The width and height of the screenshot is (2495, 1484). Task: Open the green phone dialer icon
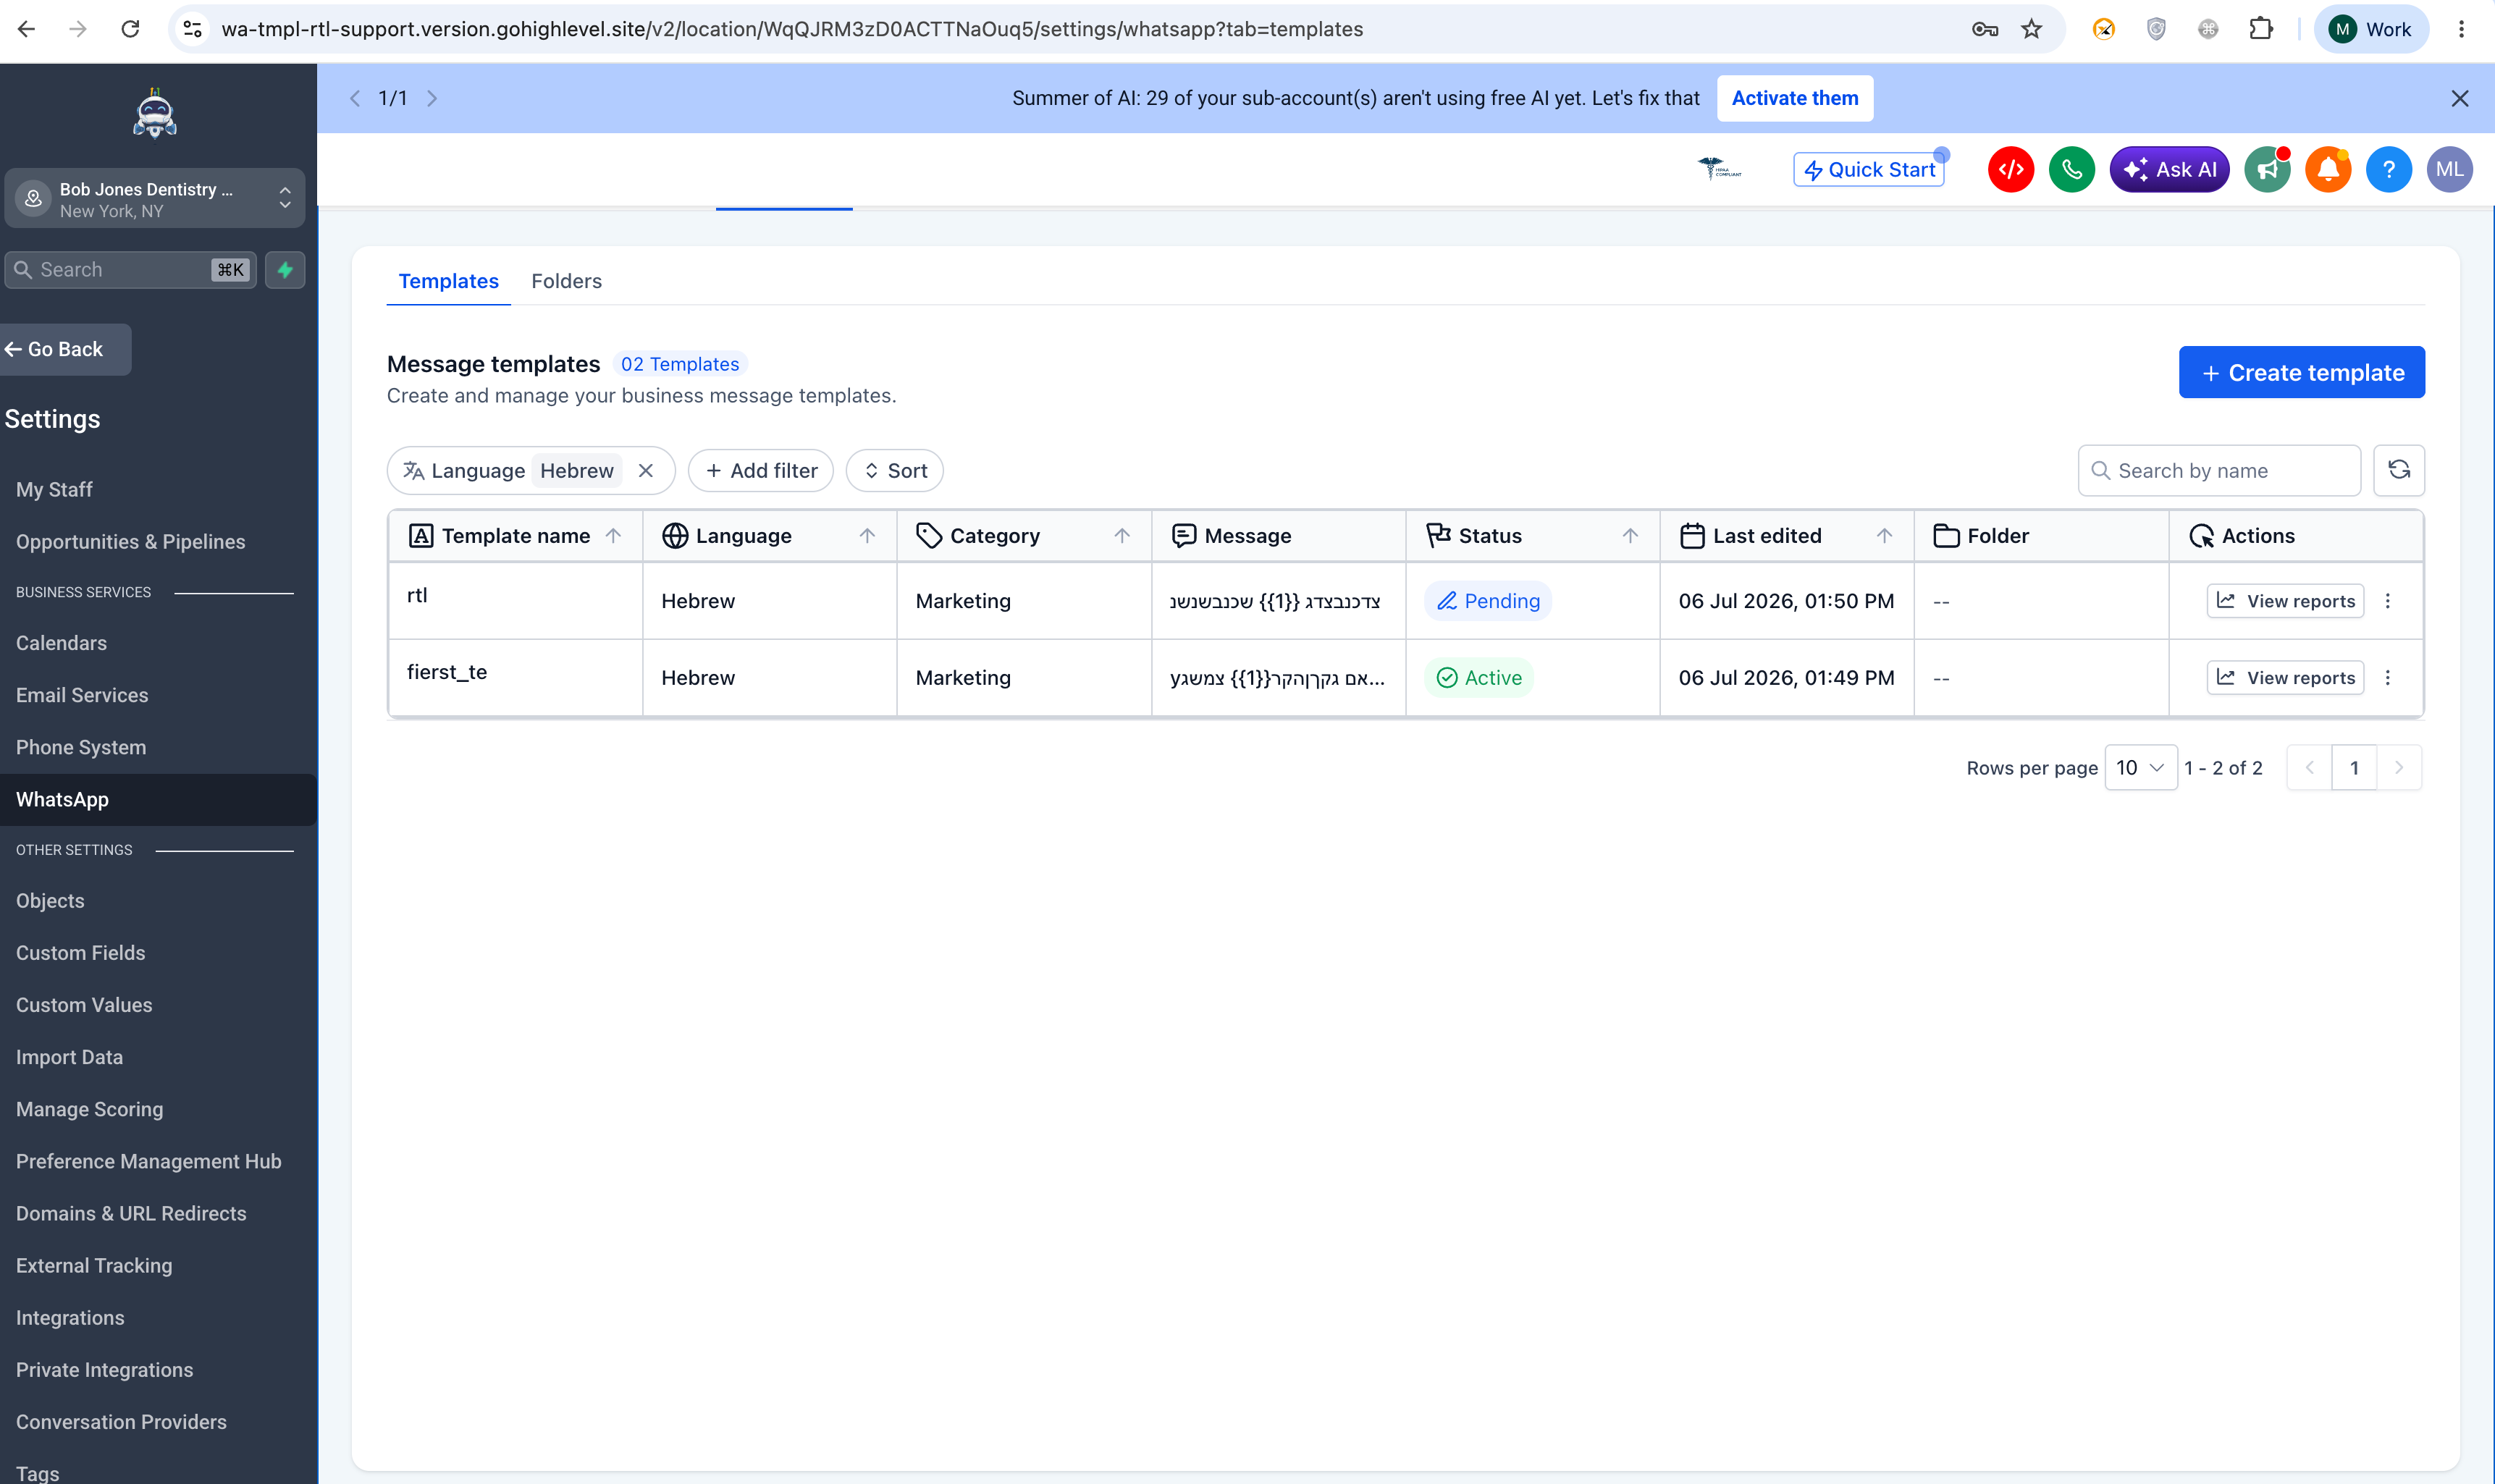coord(2071,169)
